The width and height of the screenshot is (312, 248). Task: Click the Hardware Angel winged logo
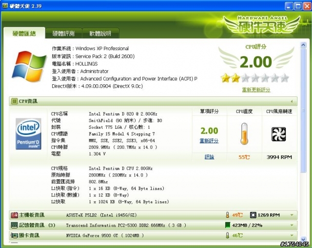(x=262, y=25)
